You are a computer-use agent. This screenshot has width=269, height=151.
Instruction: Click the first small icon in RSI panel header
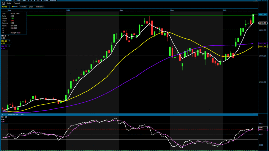[x=2, y=115]
